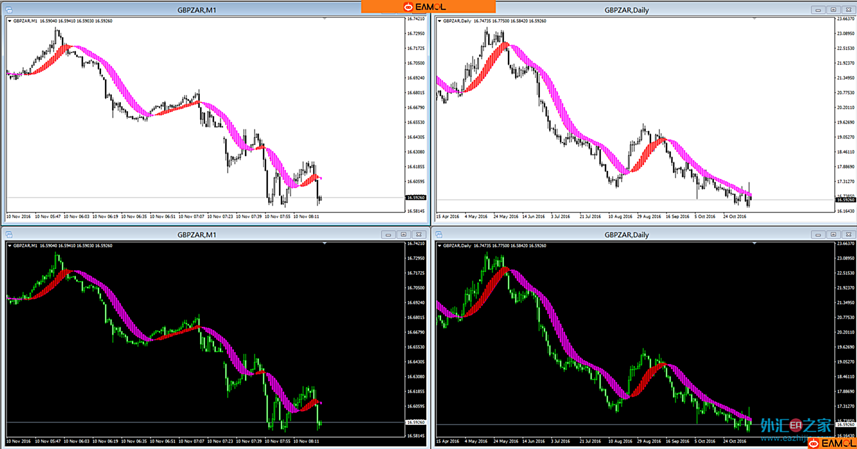Viewport: 857px width, 449px height.
Task: Click price 17.88690 on white Daily chart axis
Action: tap(846, 167)
